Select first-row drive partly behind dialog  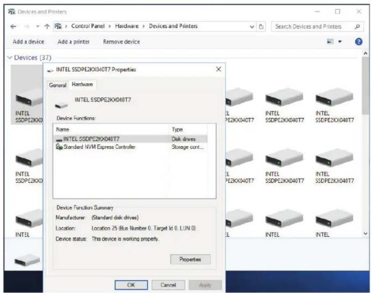[x=240, y=105]
